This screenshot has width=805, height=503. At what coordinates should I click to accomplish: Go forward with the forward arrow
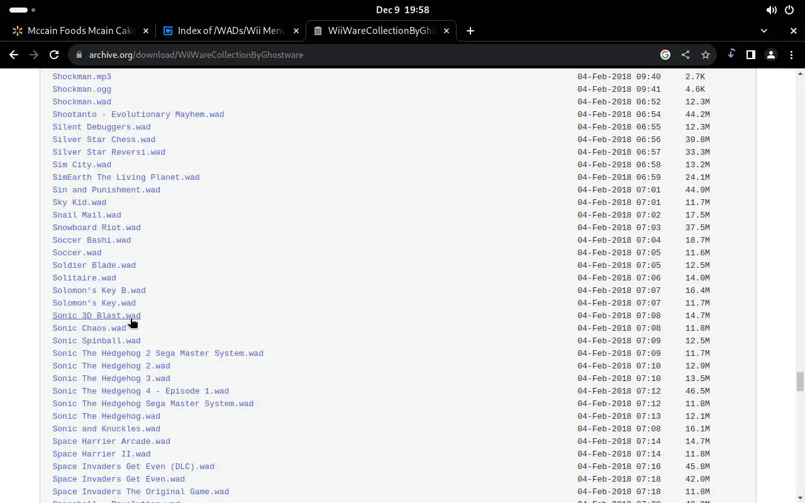[x=34, y=55]
